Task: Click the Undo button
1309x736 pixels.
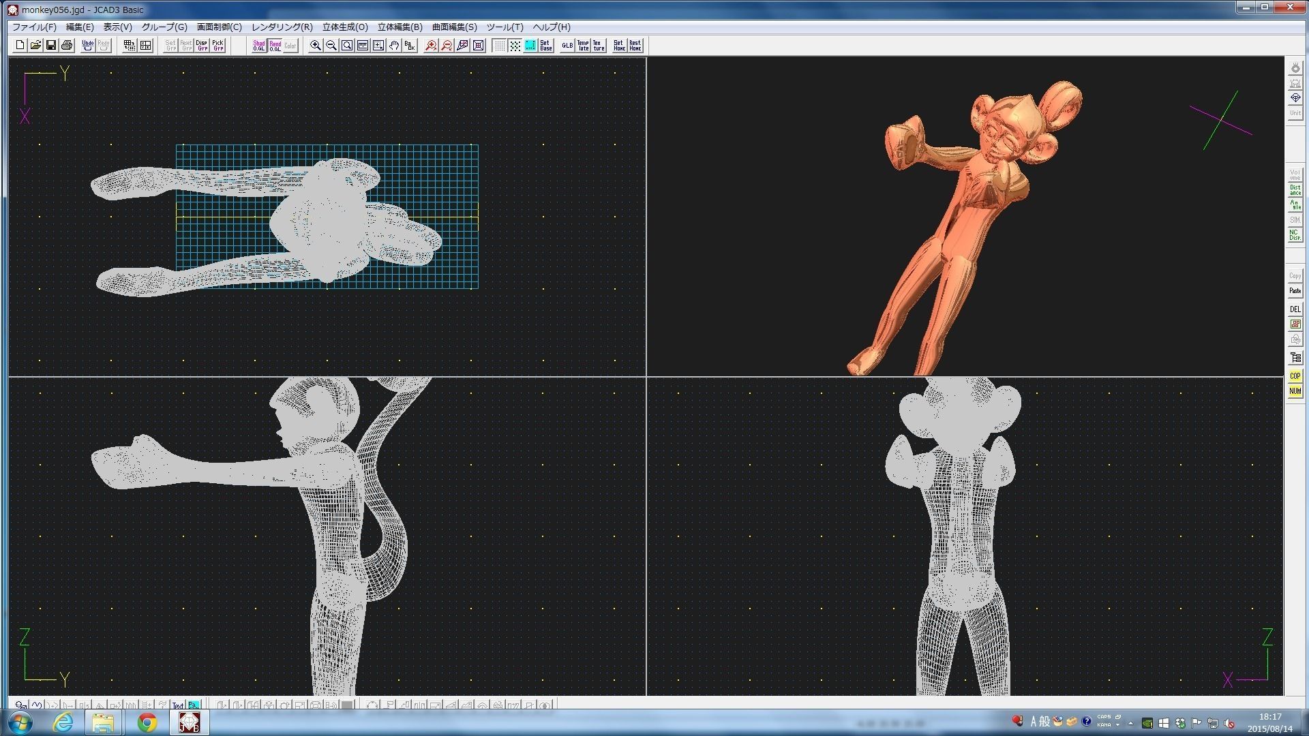Action: pyautogui.click(x=88, y=46)
